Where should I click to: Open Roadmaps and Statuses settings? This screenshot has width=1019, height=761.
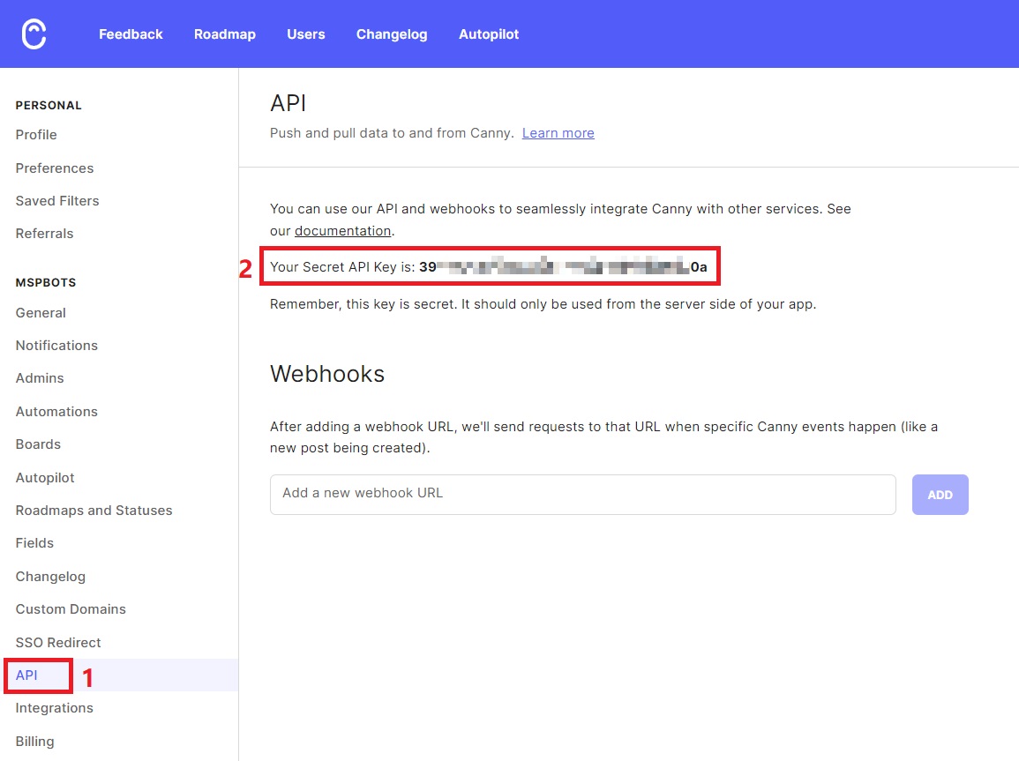(x=94, y=511)
